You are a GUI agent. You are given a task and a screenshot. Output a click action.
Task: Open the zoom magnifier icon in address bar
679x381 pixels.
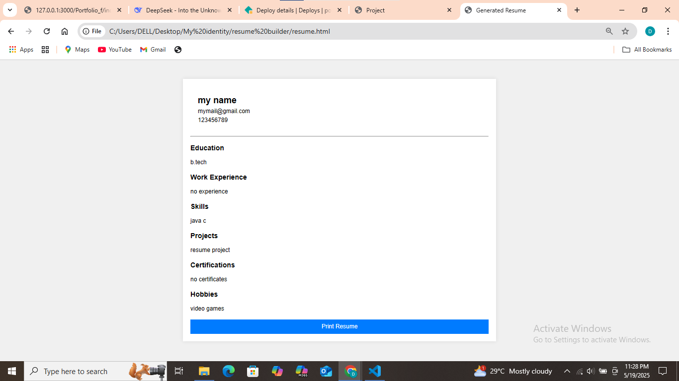[609, 31]
